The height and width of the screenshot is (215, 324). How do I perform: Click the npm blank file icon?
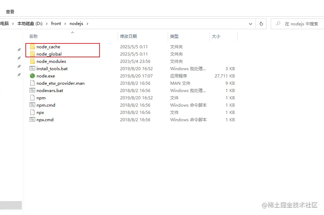(x=32, y=98)
